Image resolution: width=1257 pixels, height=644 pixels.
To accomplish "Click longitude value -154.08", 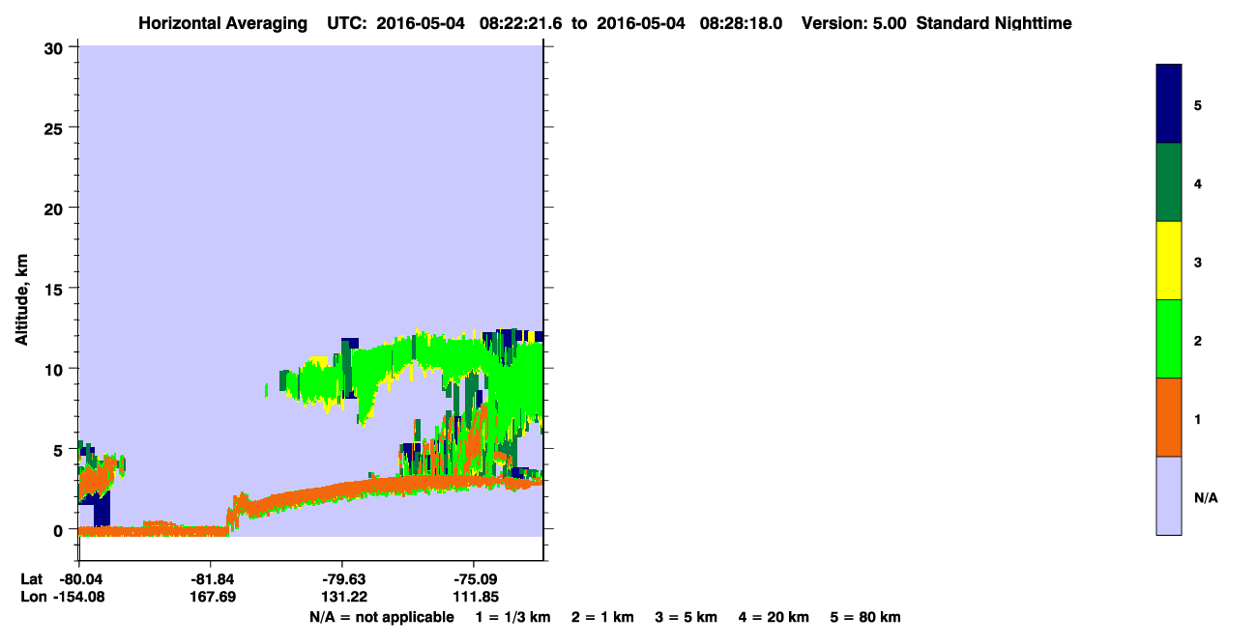I will [x=79, y=597].
